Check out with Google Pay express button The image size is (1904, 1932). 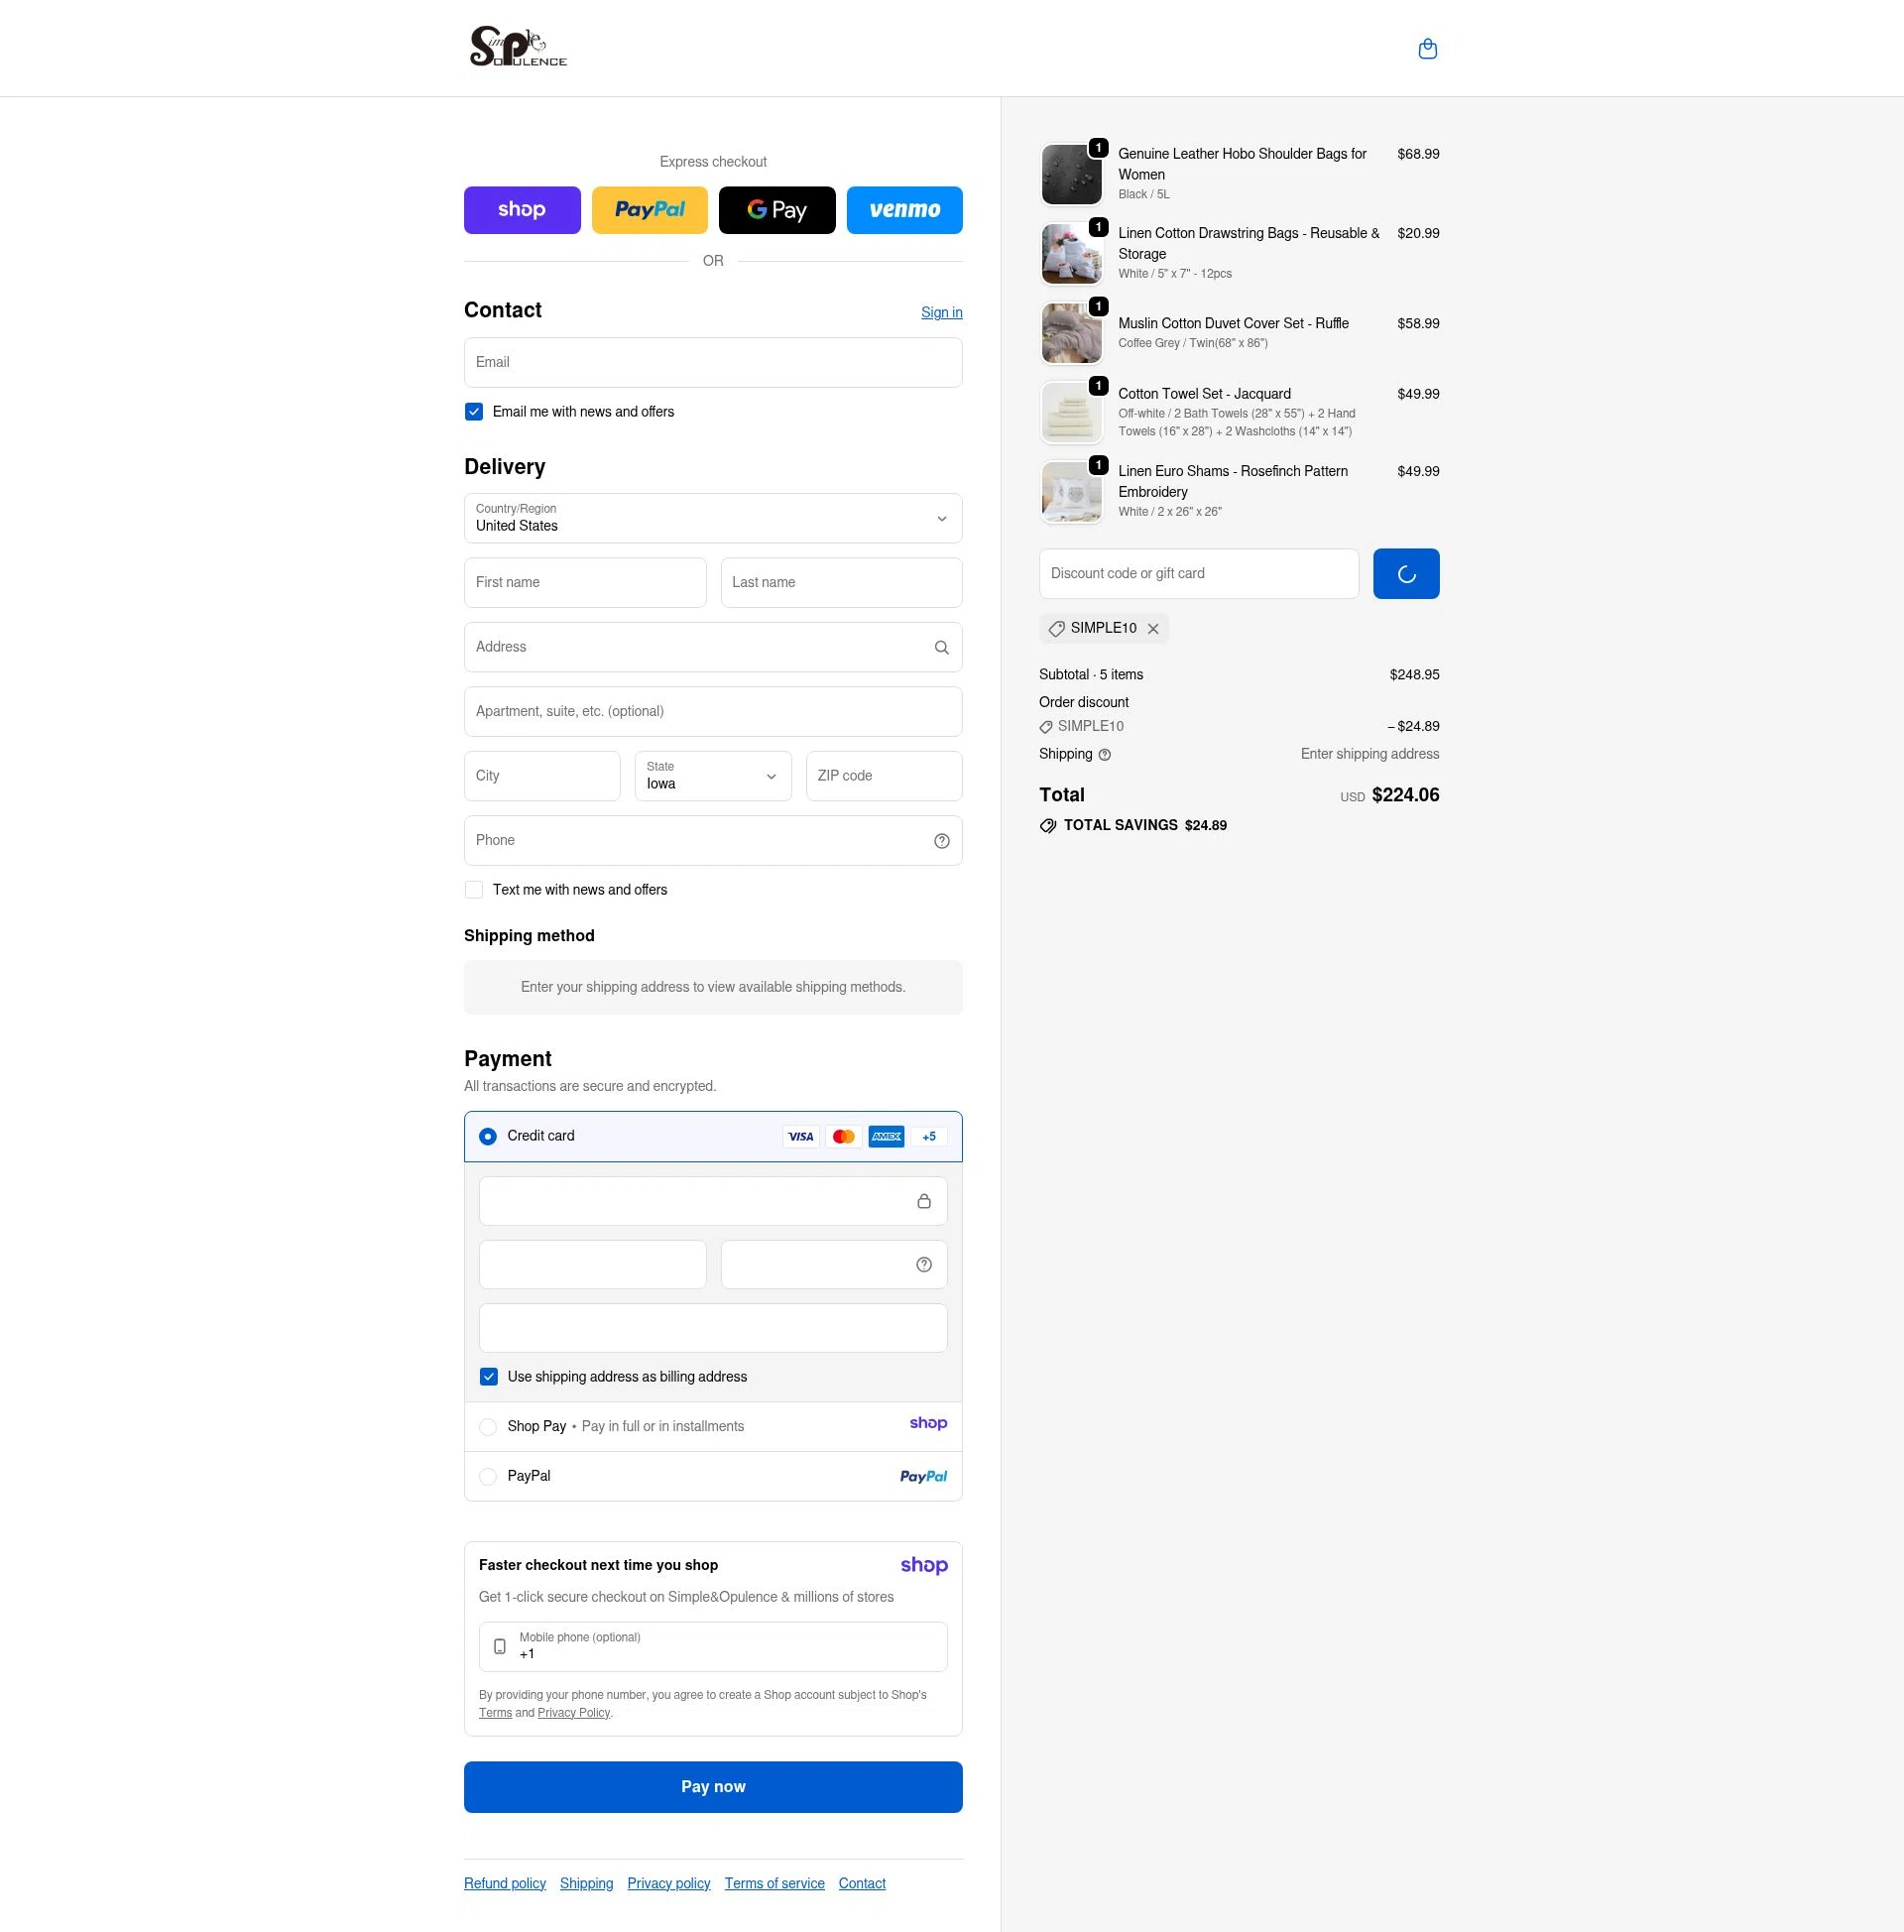coord(777,210)
